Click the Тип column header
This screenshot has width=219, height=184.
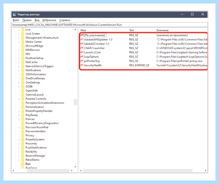point(131,30)
